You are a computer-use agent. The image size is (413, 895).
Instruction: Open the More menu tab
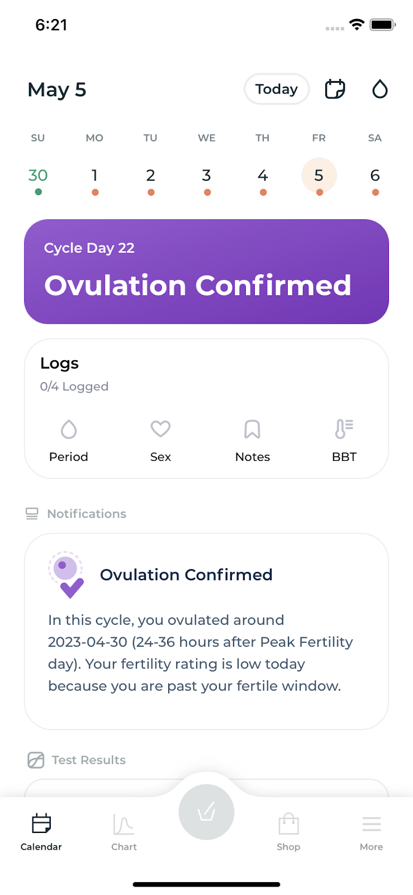pyautogui.click(x=371, y=832)
